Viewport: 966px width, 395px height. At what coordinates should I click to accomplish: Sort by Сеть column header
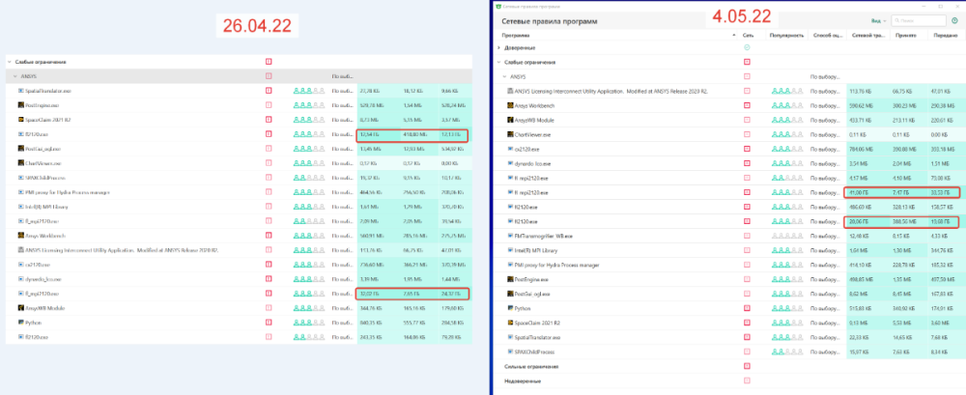click(748, 35)
